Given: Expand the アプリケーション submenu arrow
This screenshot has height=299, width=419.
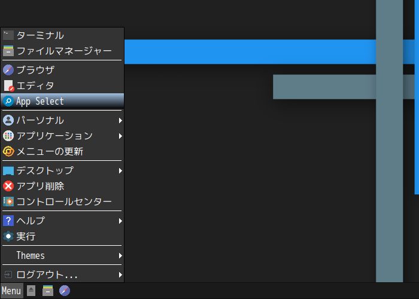Looking at the screenshot, I should pyautogui.click(x=120, y=136).
